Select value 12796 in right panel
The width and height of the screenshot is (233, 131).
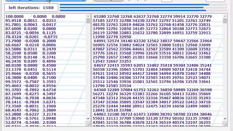coord(99,86)
